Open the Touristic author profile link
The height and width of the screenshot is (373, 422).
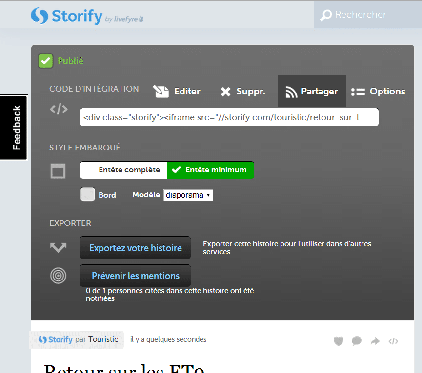tap(103, 339)
